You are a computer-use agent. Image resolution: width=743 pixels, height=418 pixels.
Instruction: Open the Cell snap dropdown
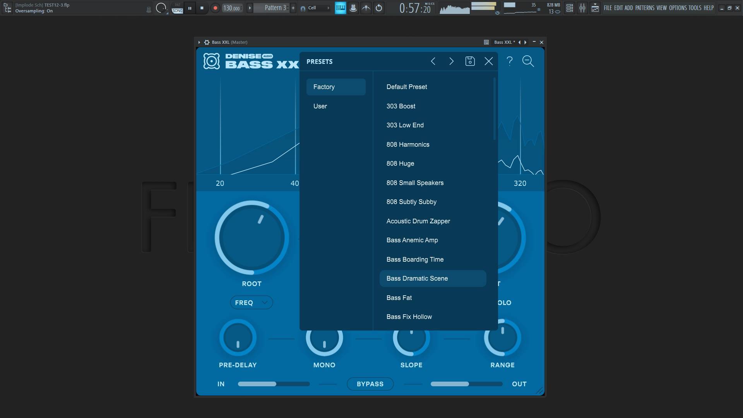(319, 8)
